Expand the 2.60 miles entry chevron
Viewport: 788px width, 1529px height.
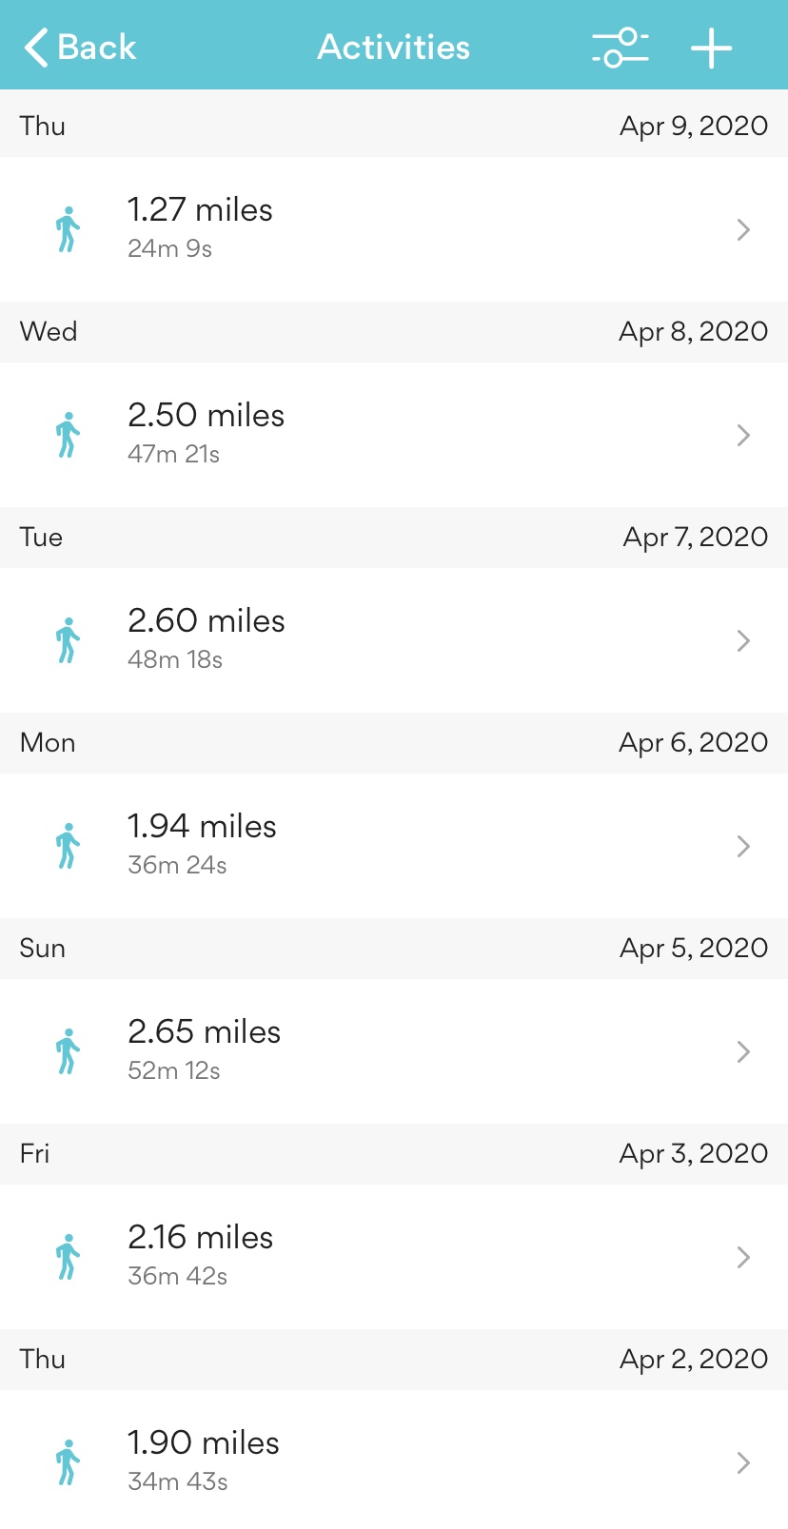(x=743, y=640)
